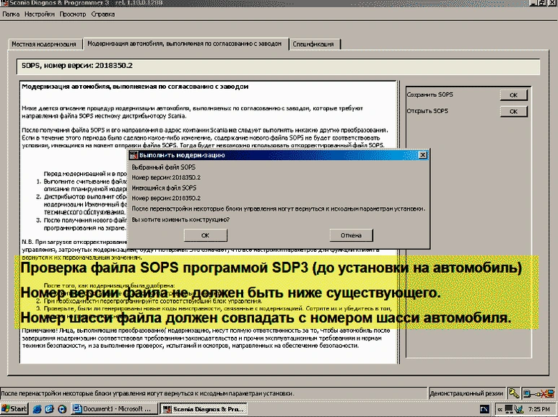Click the Scania application icon in title bar
The height and width of the screenshot is (417, 558).
tap(4, 4)
